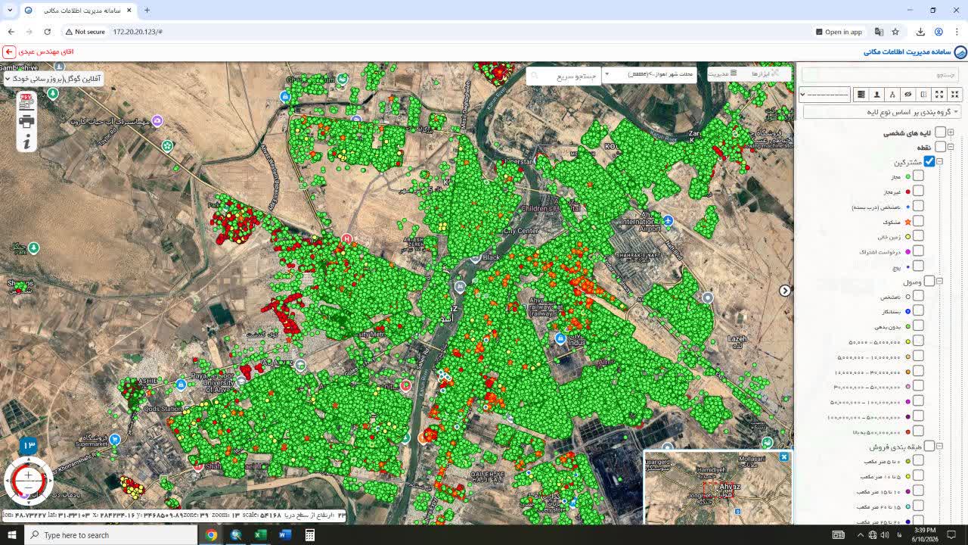Open browser downloads icon
This screenshot has height=545, width=968.
click(920, 32)
